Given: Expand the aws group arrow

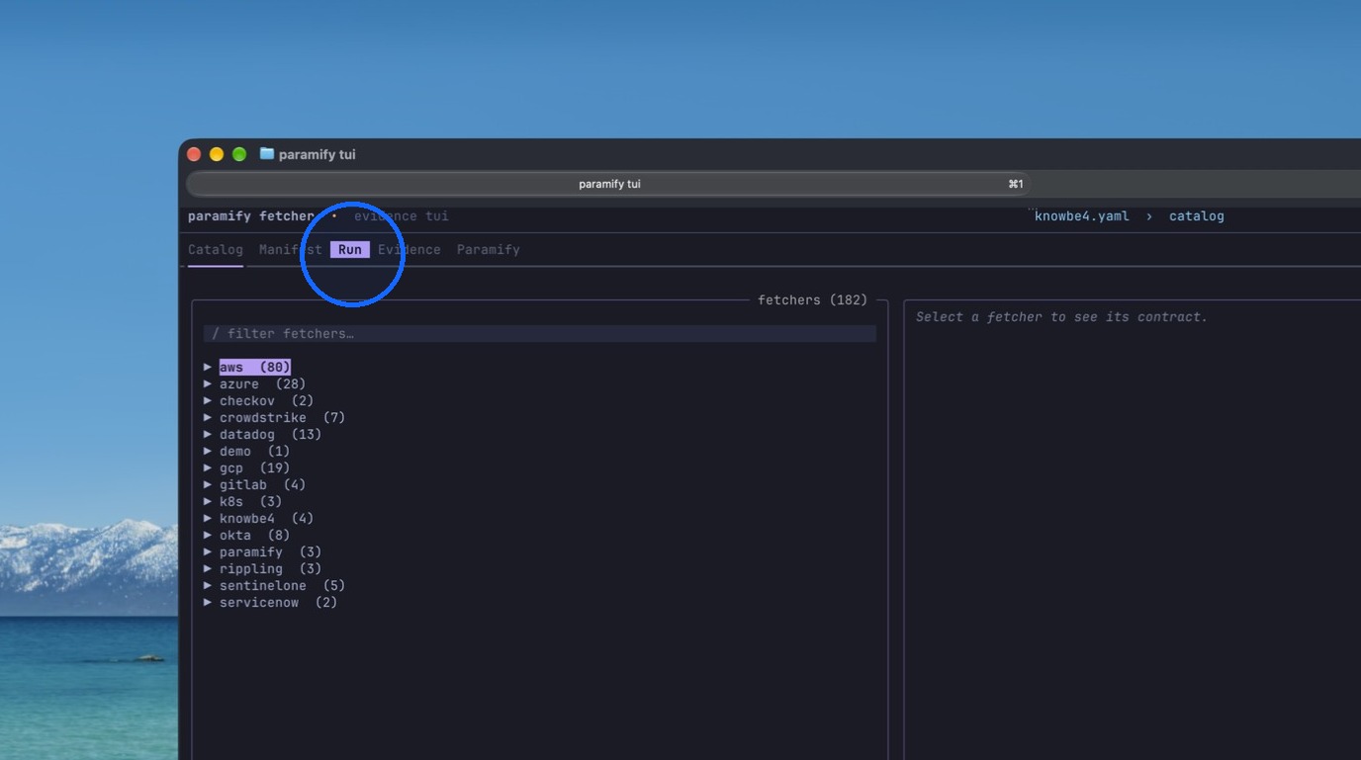Looking at the screenshot, I should [x=208, y=367].
